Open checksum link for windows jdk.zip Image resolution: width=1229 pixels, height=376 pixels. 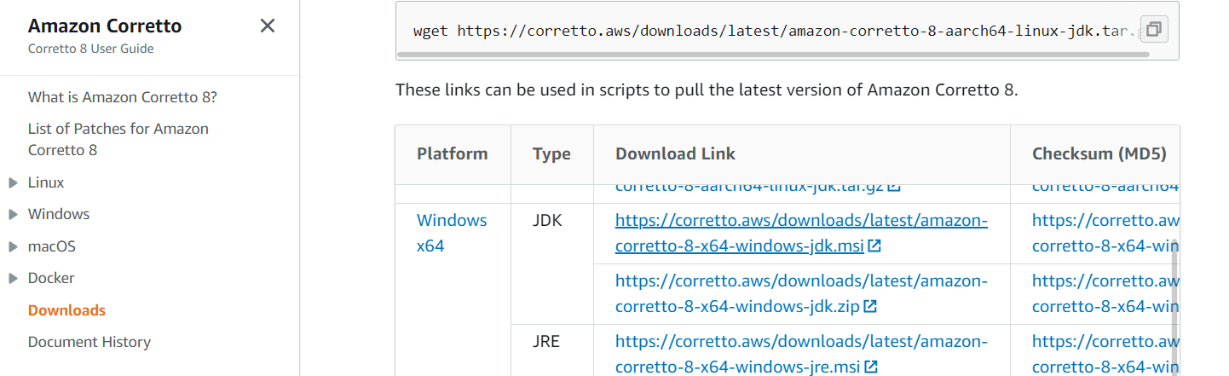[x=1105, y=292]
